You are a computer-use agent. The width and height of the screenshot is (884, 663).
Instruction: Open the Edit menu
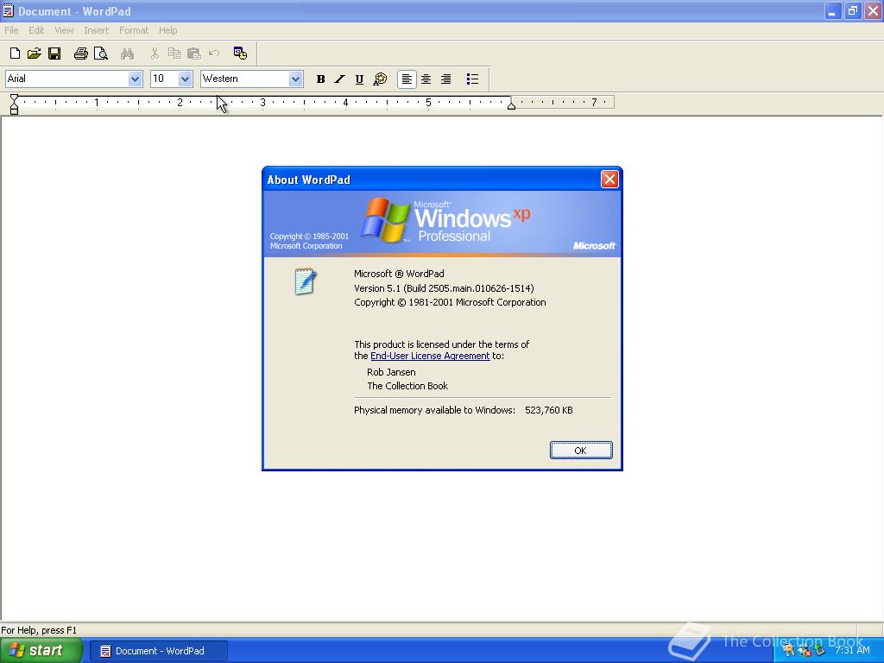coord(36,30)
